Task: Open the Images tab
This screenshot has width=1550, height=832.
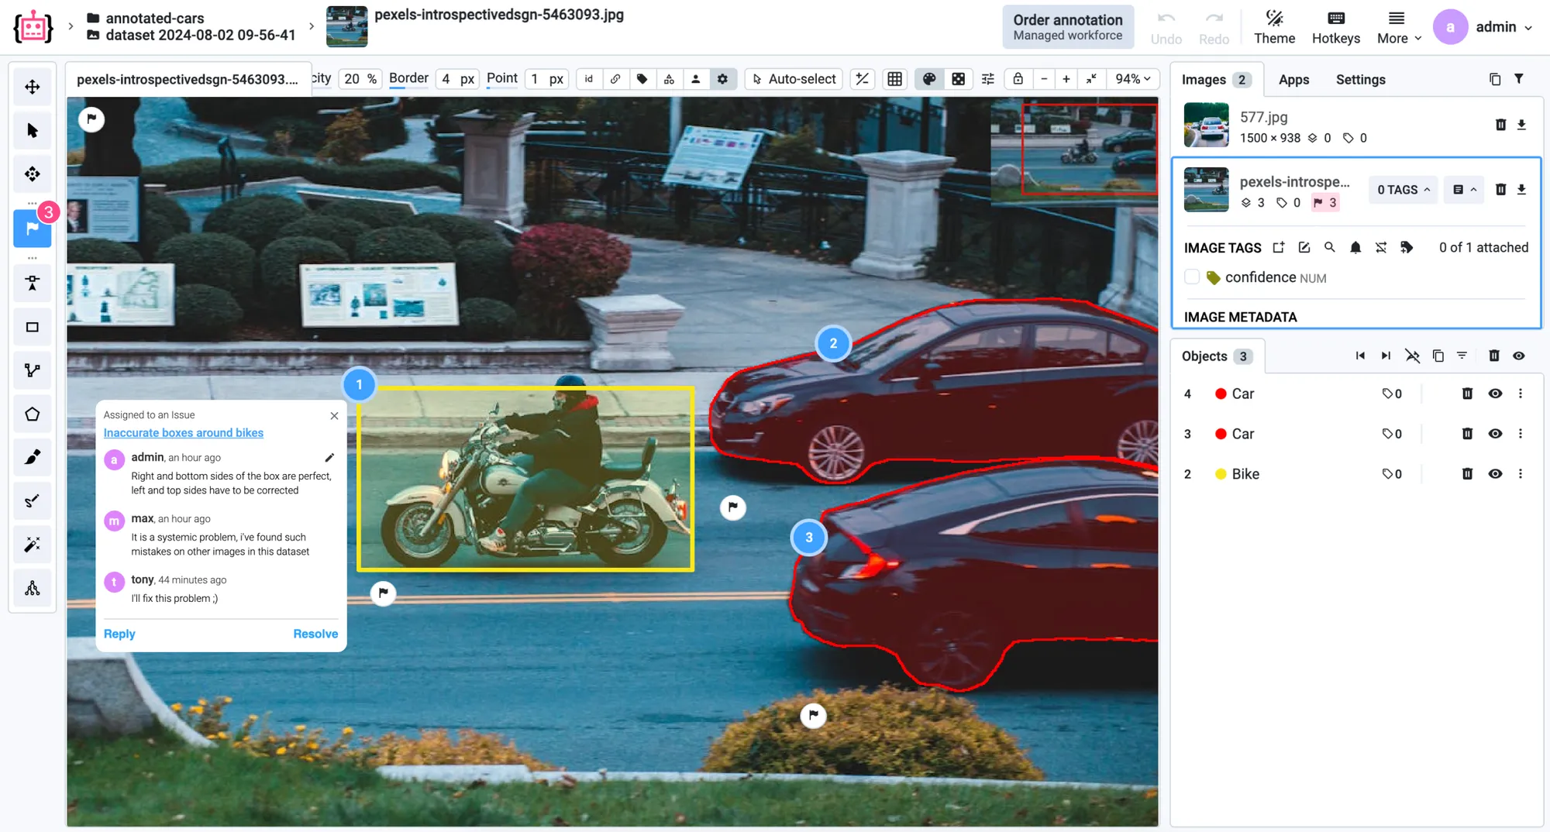Action: click(1216, 80)
